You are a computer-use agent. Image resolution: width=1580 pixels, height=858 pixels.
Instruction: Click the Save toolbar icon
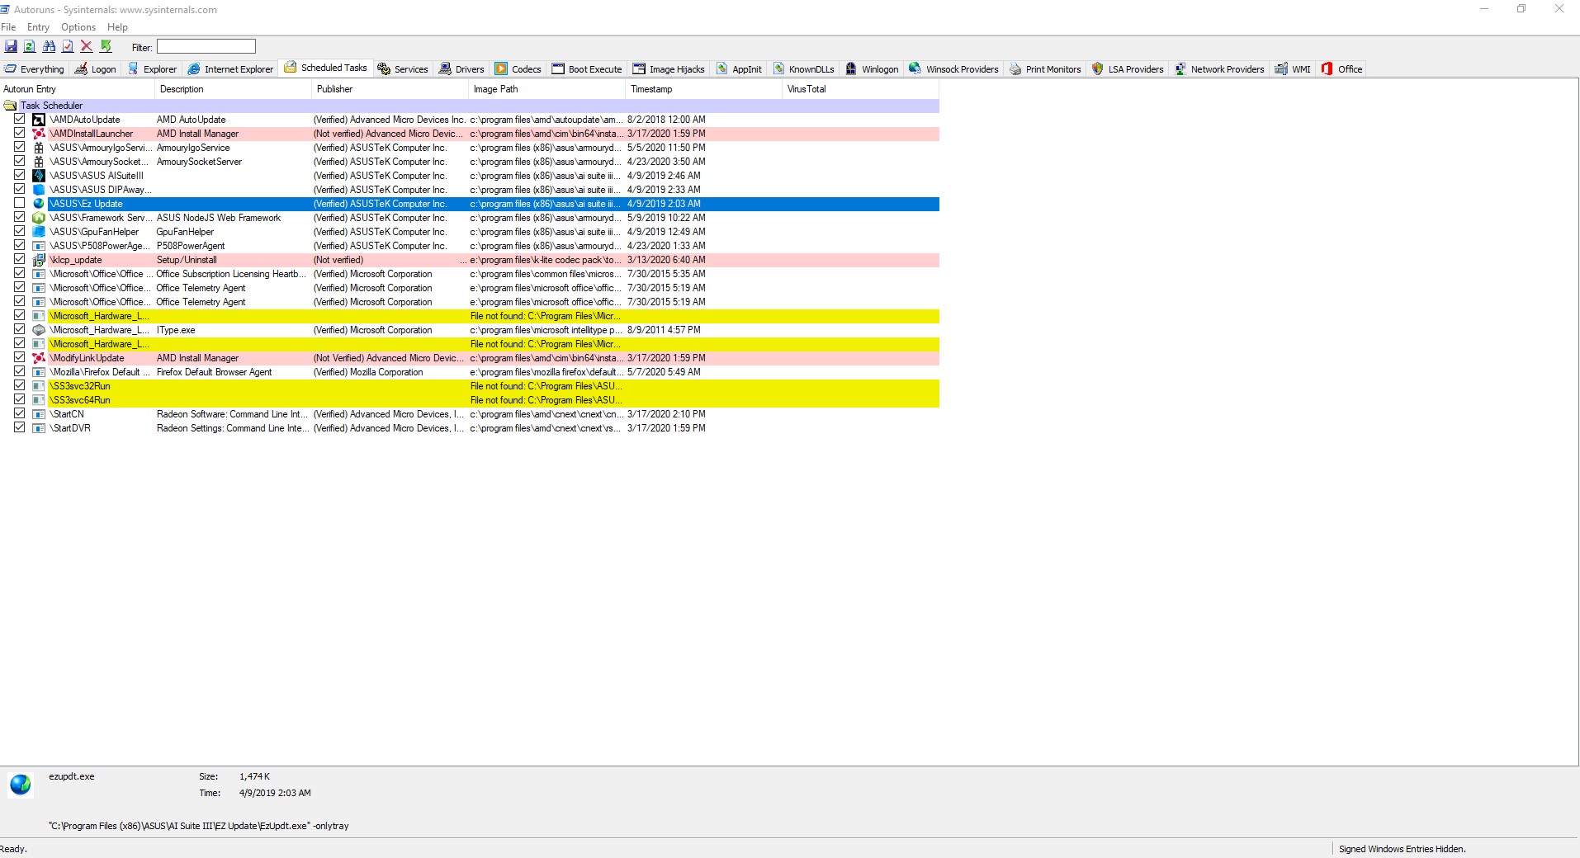pyautogui.click(x=11, y=46)
